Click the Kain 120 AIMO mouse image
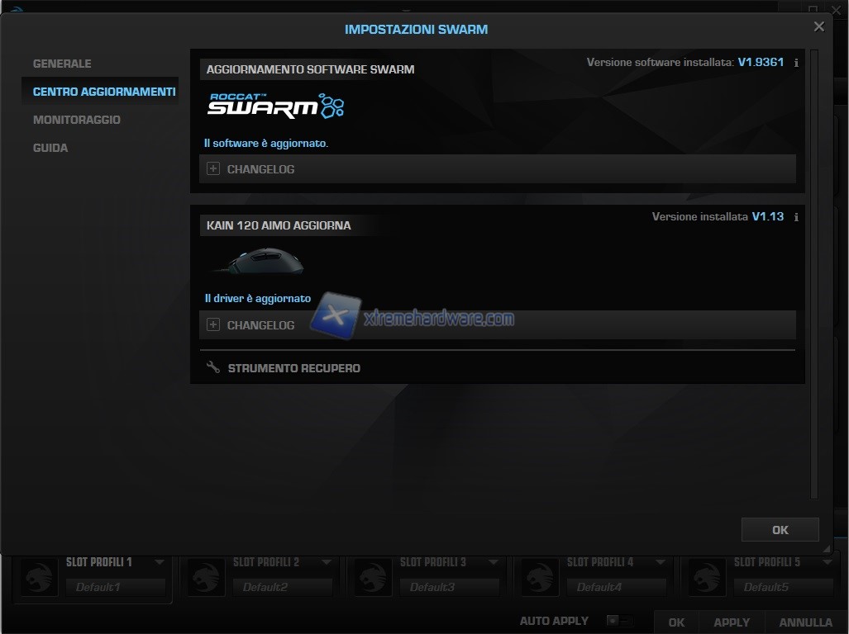849x634 pixels. [x=259, y=263]
